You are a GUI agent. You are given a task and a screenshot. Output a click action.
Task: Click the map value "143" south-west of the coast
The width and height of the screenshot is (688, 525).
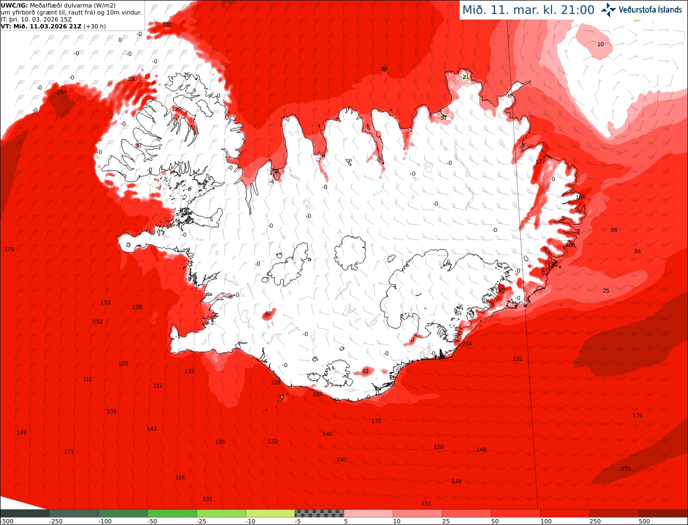(x=152, y=428)
